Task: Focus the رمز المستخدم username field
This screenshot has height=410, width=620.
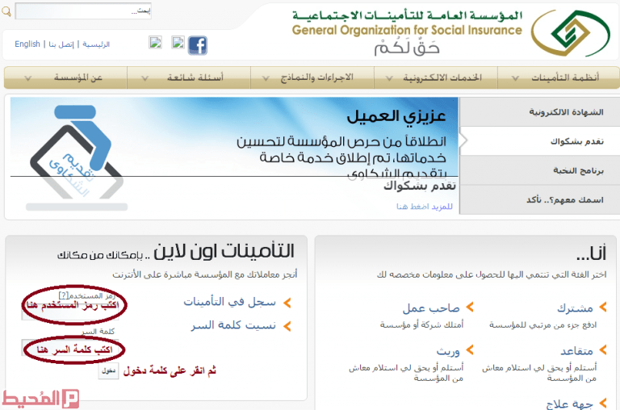Action: (70, 311)
